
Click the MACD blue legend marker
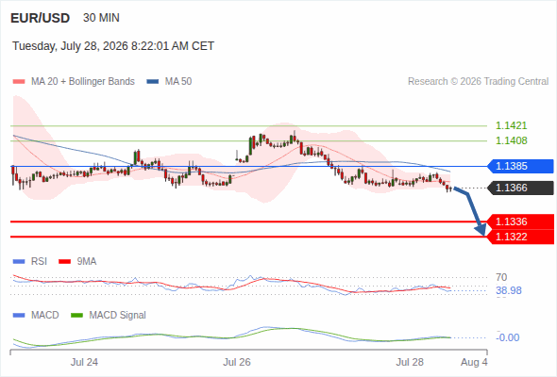pos(19,316)
